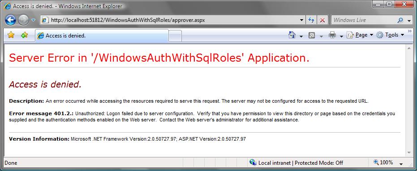Run search with the magnifier icon
This screenshot has height=171, width=417.
pos(400,20)
